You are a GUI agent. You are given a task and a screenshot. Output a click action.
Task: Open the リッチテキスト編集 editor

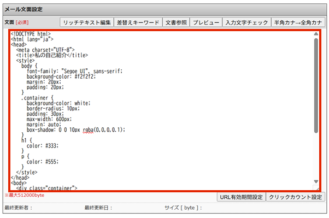pyautogui.click(x=87, y=22)
